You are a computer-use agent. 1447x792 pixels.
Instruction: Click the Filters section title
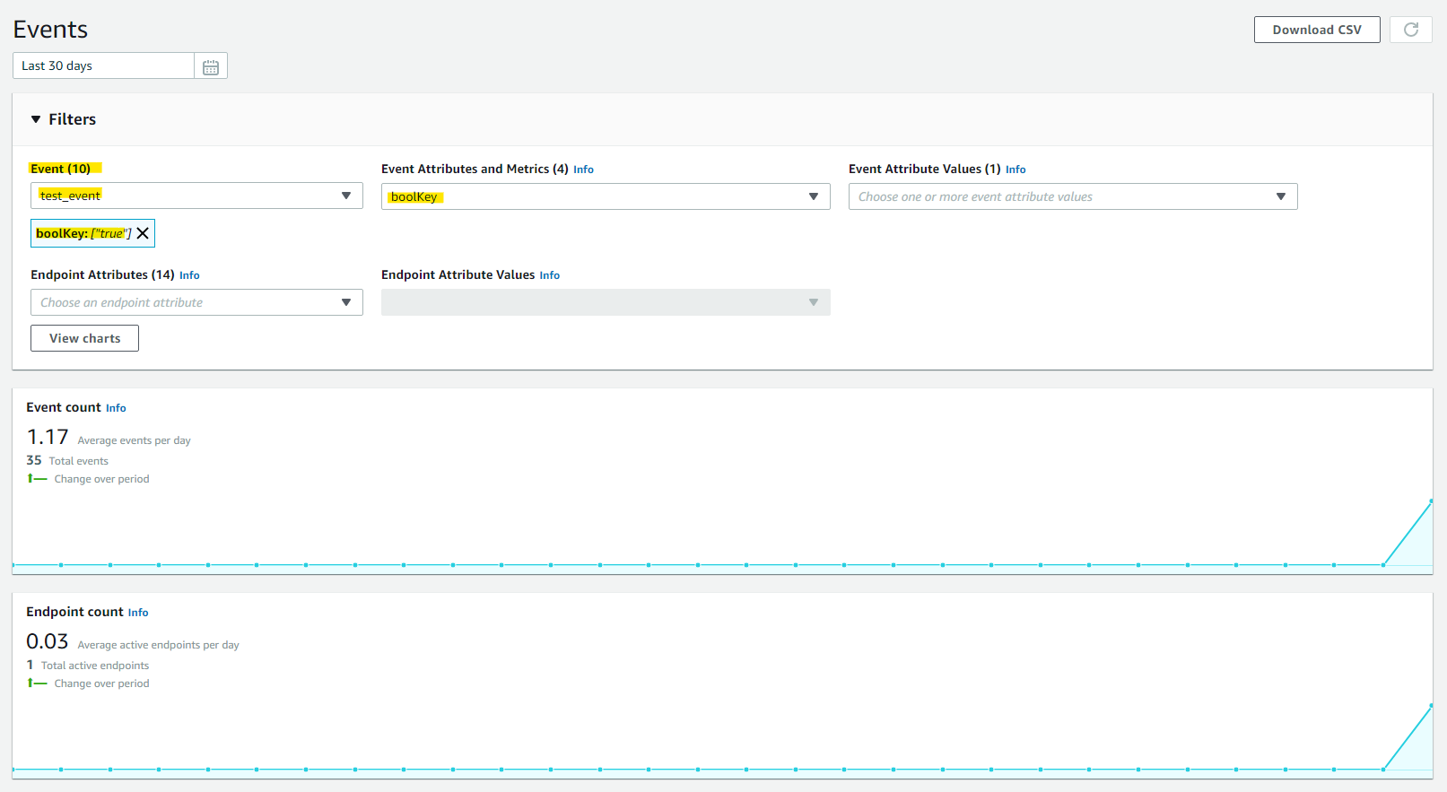72,119
